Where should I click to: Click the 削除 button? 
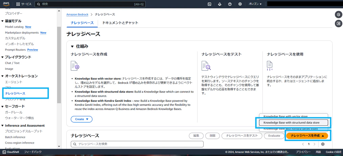click(x=213, y=135)
